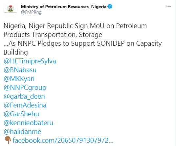Open the @FemAdesina mention
The width and height of the screenshot is (176, 146).
pyautogui.click(x=25, y=105)
